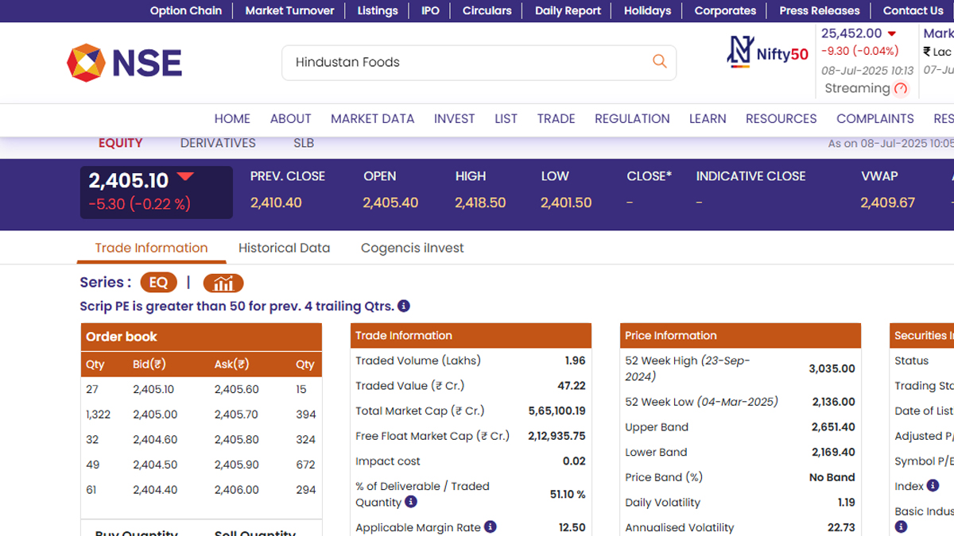
Task: Click the bid price 2,404.40 in Order book
Action: point(155,490)
